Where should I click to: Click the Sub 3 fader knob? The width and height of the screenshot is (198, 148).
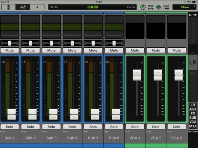(x=53, y=114)
